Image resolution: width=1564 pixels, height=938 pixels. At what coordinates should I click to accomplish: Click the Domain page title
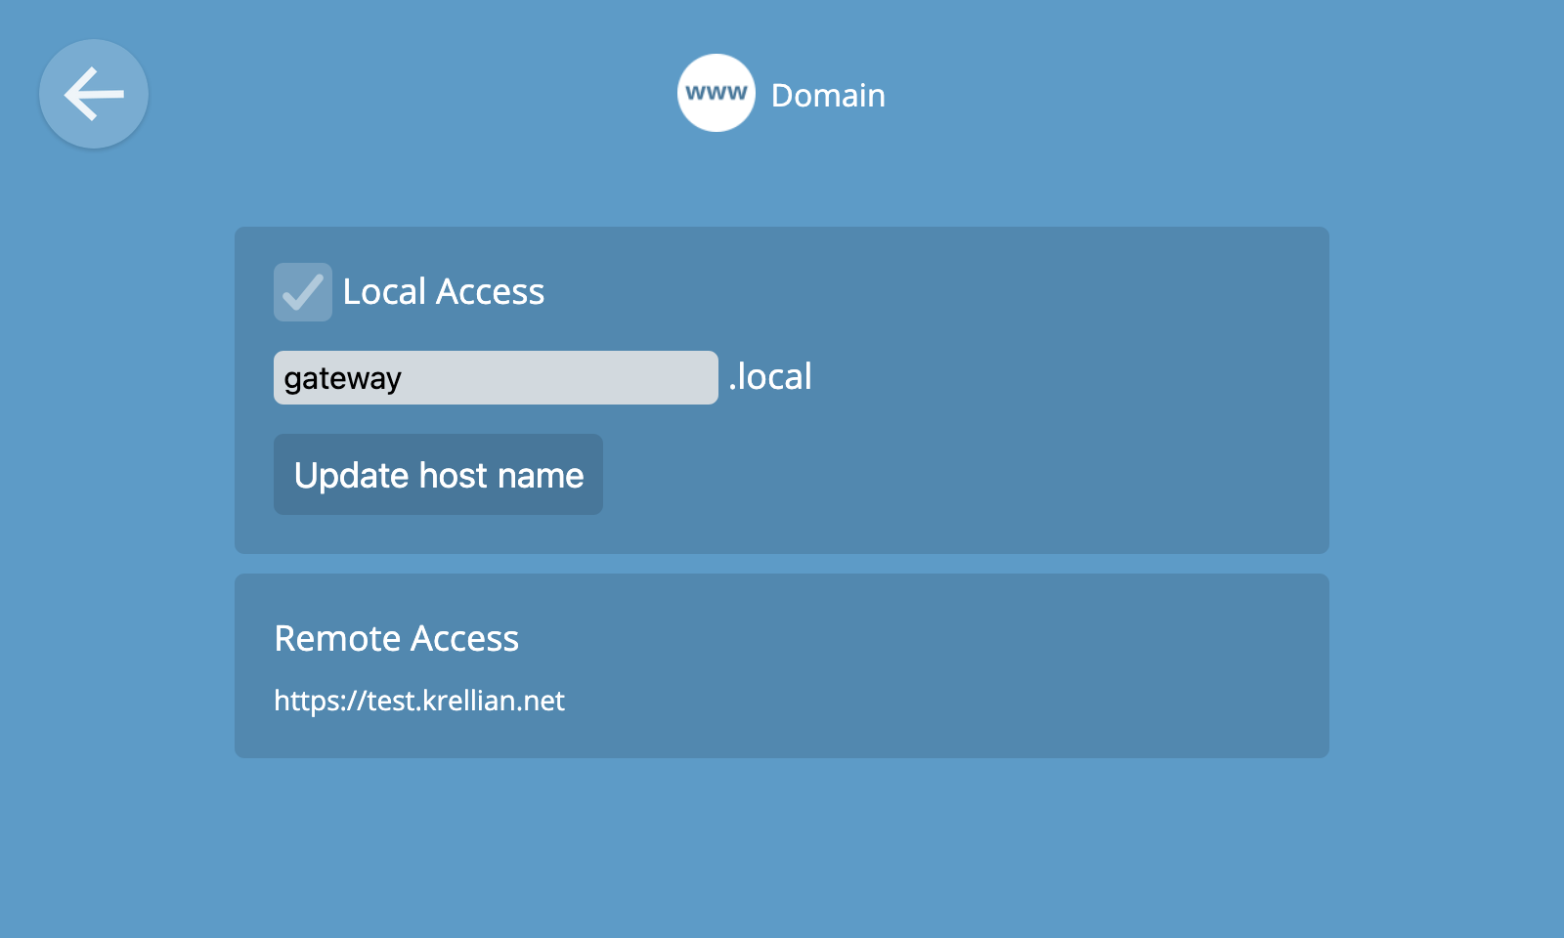coord(828,95)
